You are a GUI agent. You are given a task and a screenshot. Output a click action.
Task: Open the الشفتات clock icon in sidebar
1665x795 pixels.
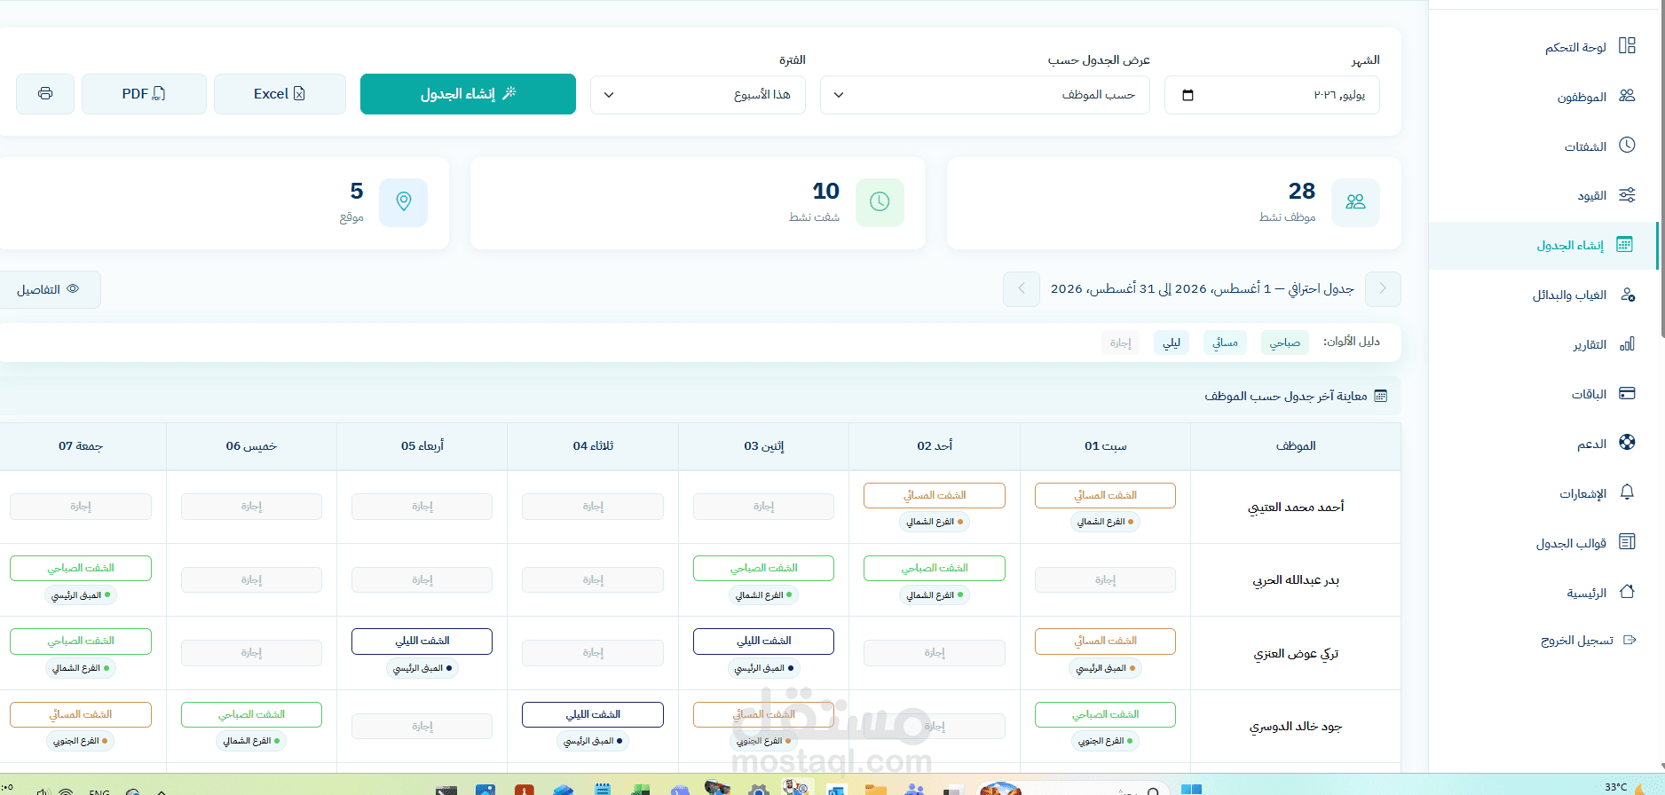1627,146
